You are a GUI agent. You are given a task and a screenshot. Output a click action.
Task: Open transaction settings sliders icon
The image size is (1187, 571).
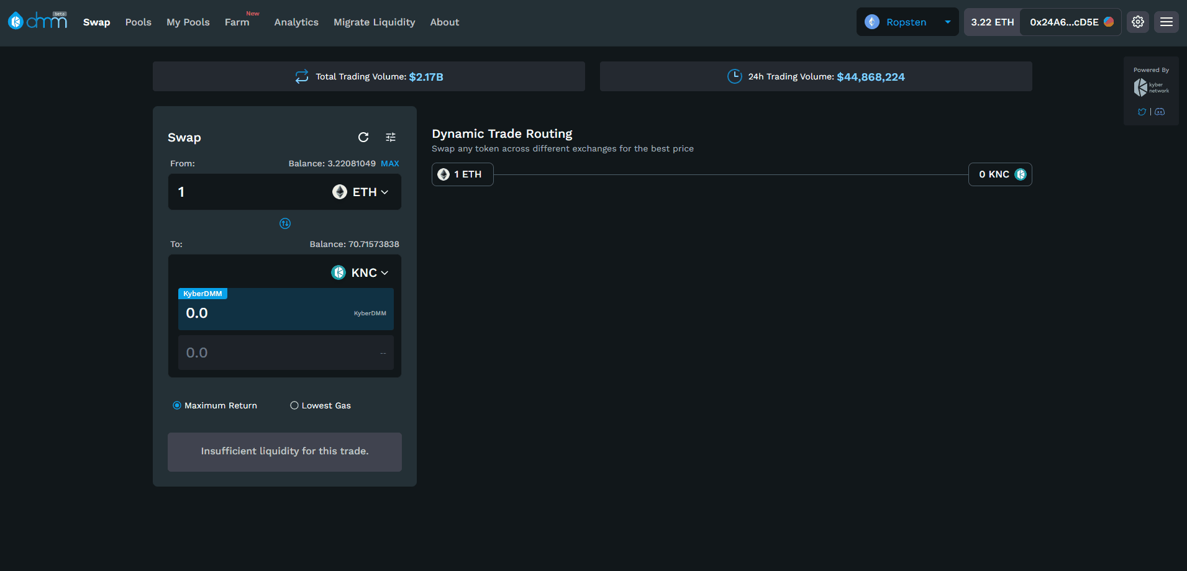(391, 137)
